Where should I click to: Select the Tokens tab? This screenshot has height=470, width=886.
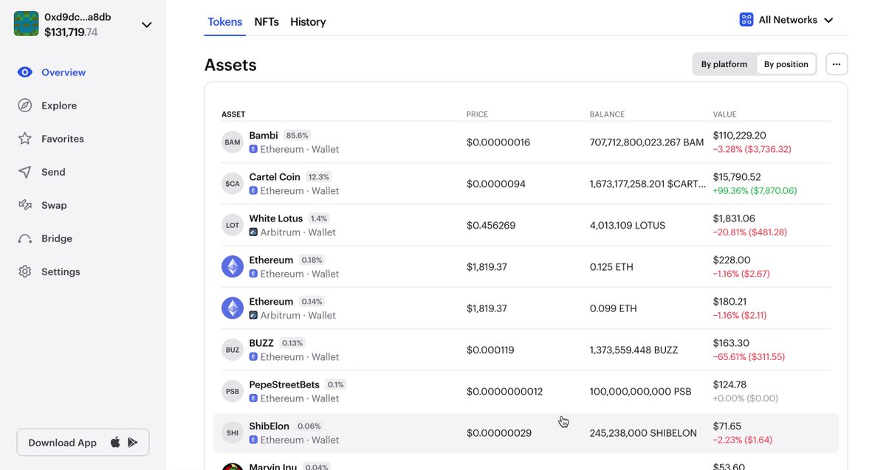coord(225,22)
